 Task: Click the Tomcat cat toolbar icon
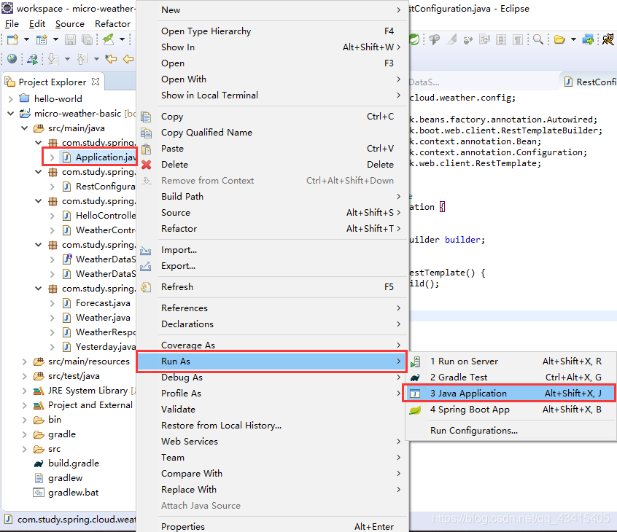pyautogui.click(x=608, y=39)
